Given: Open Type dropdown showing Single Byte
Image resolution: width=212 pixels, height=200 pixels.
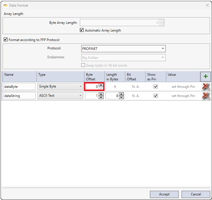Looking at the screenshot, I should (x=60, y=87).
